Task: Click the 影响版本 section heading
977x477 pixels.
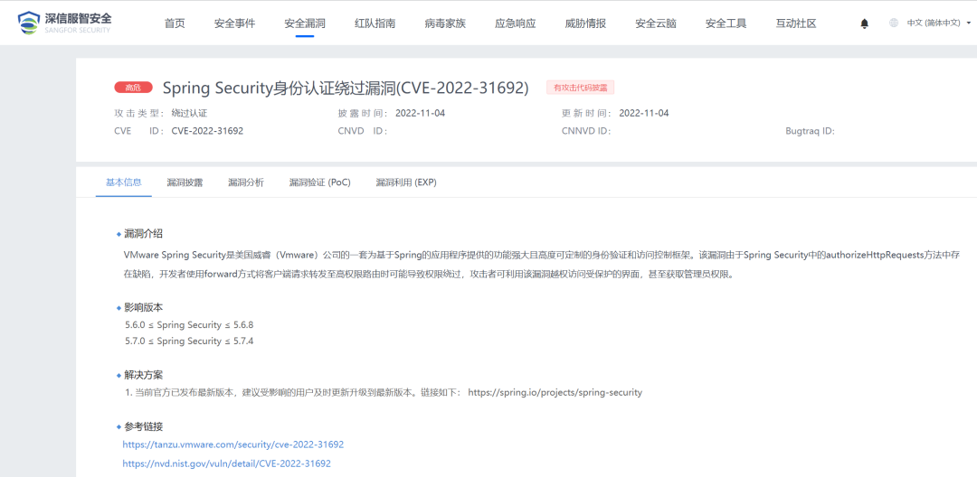Action: (x=143, y=307)
